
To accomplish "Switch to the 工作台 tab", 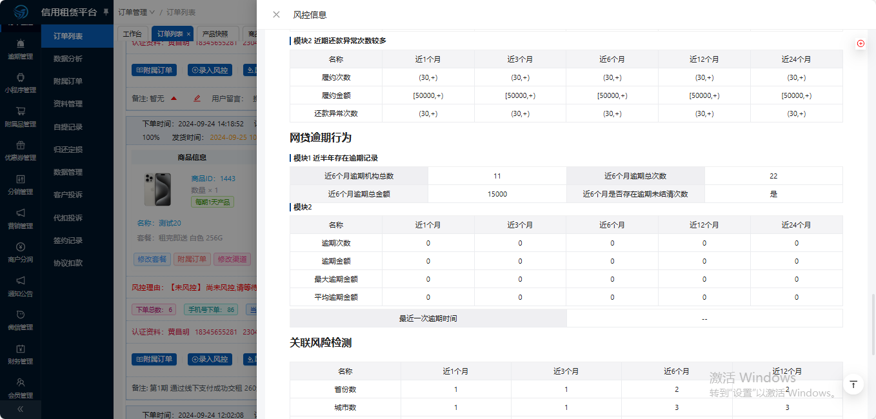I will [132, 34].
